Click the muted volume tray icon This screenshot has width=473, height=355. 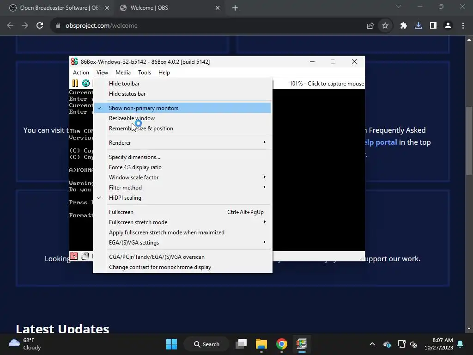pos(413,344)
